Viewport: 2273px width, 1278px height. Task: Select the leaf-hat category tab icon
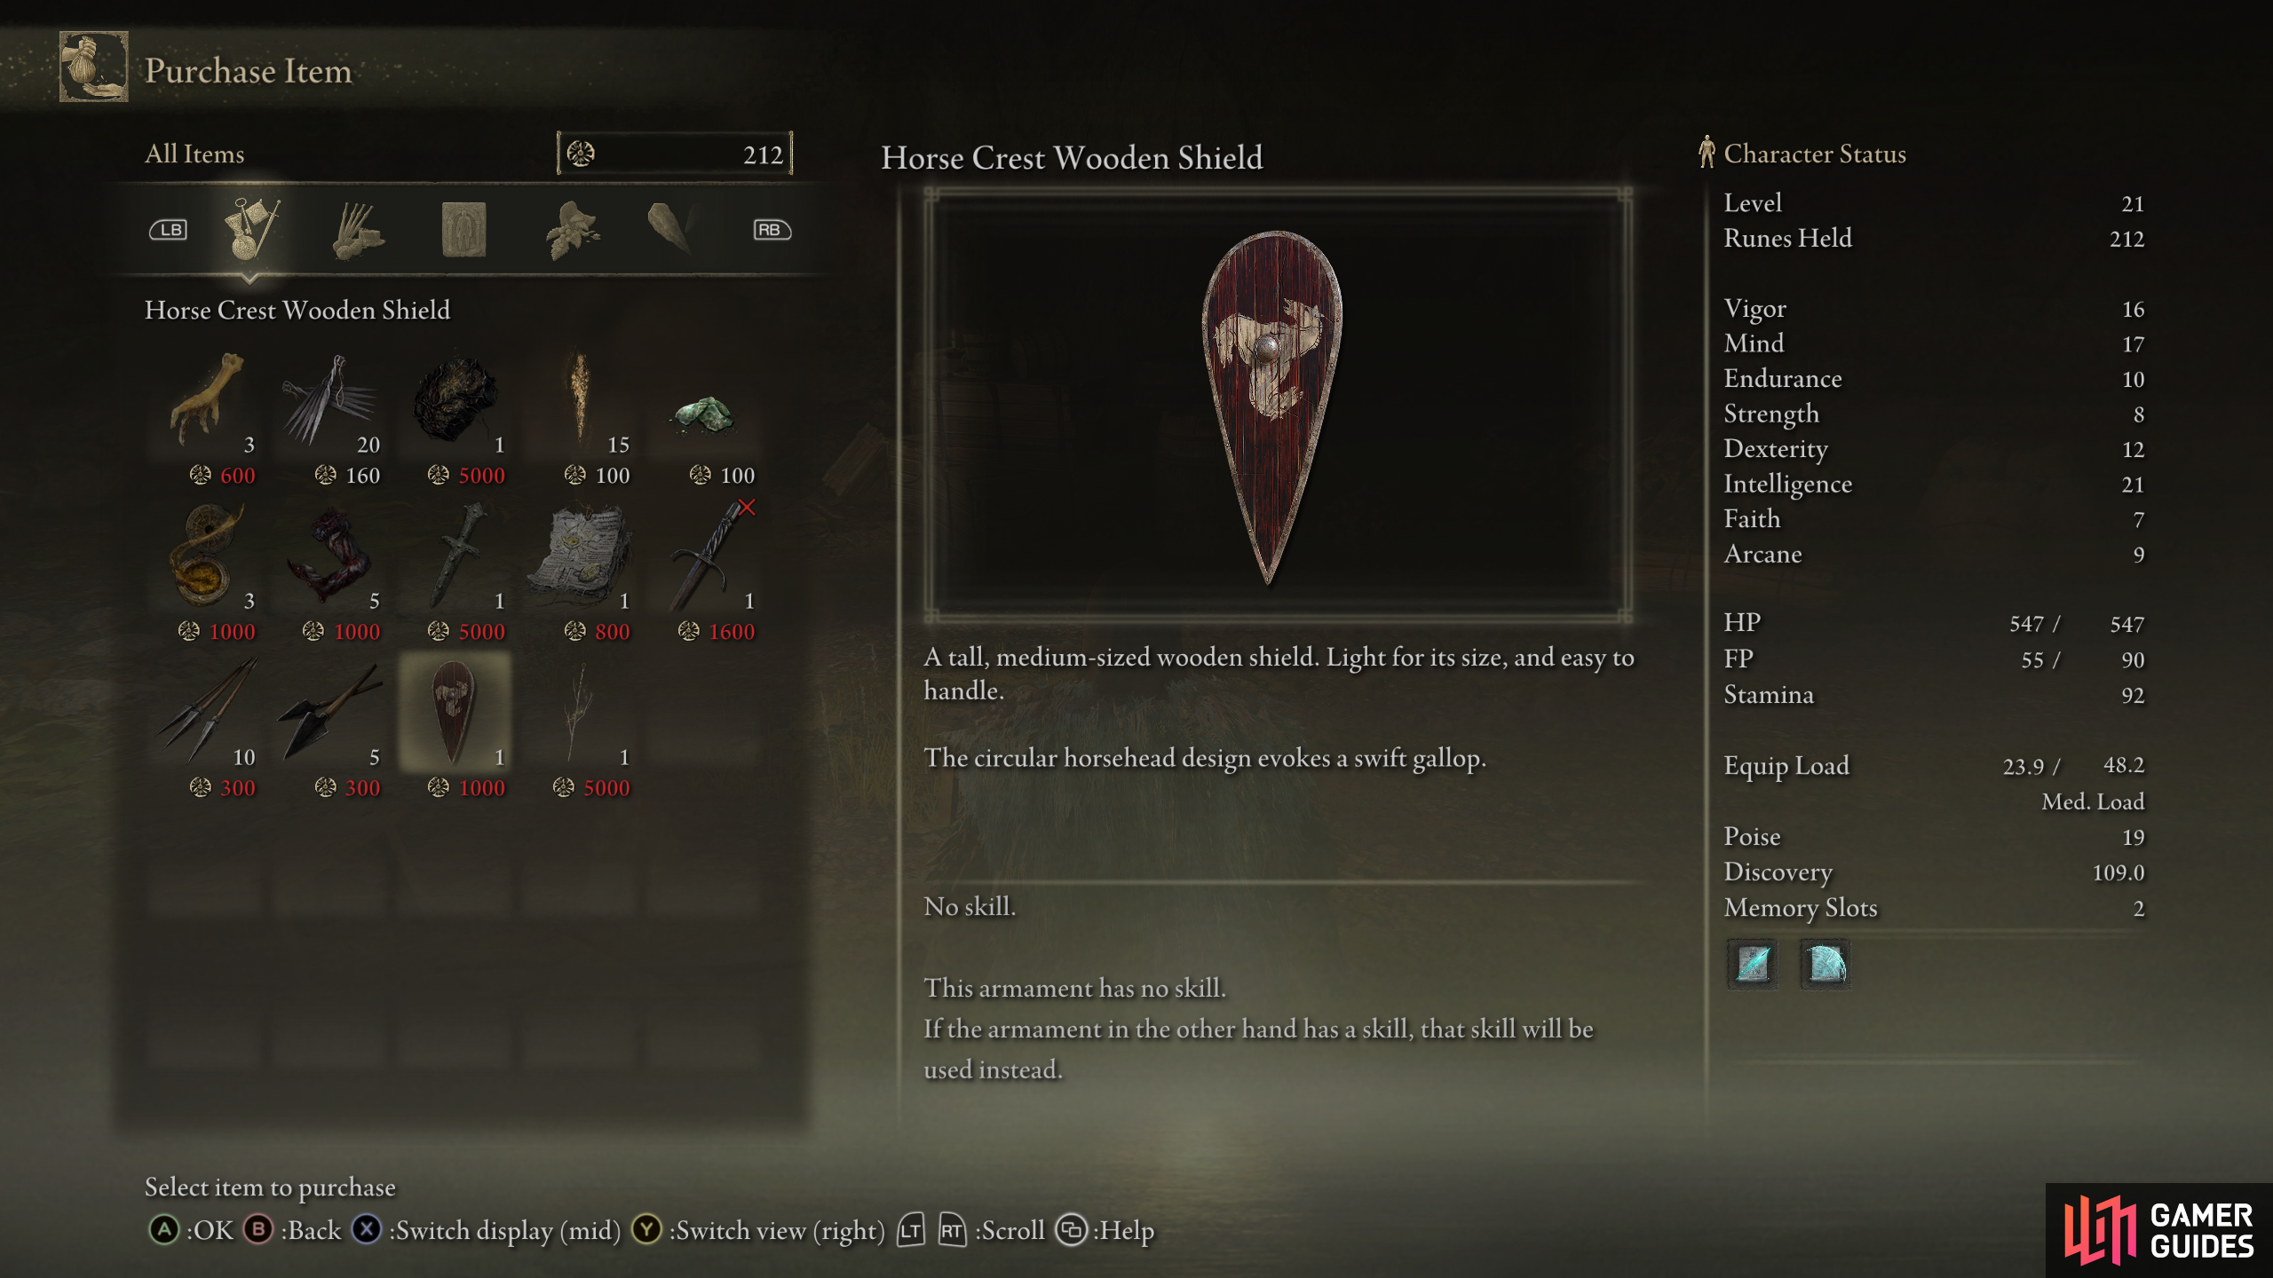572,231
